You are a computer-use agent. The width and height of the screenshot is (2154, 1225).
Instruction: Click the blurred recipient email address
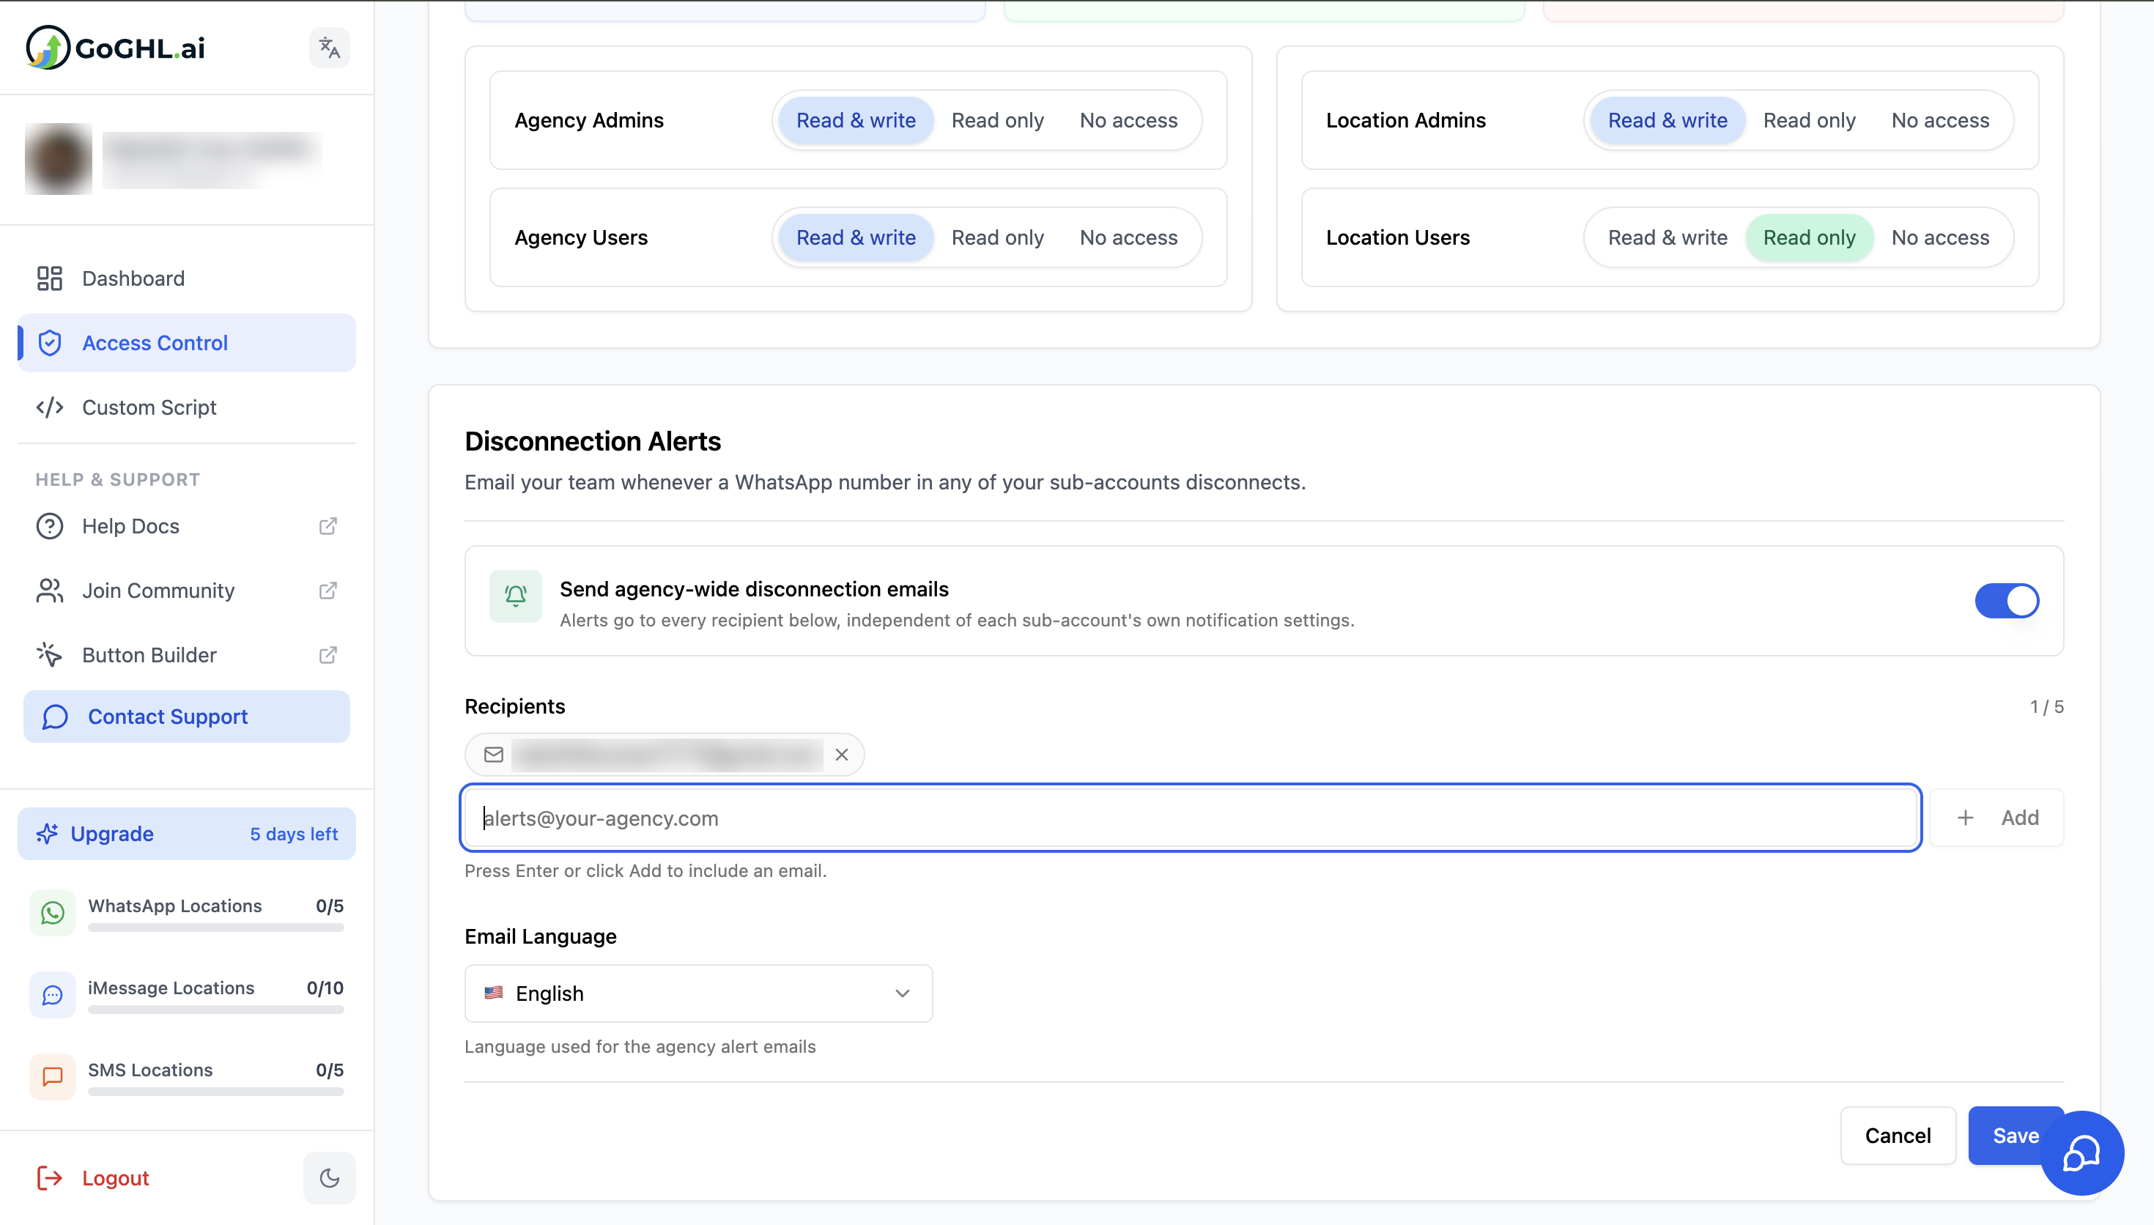pos(668,755)
